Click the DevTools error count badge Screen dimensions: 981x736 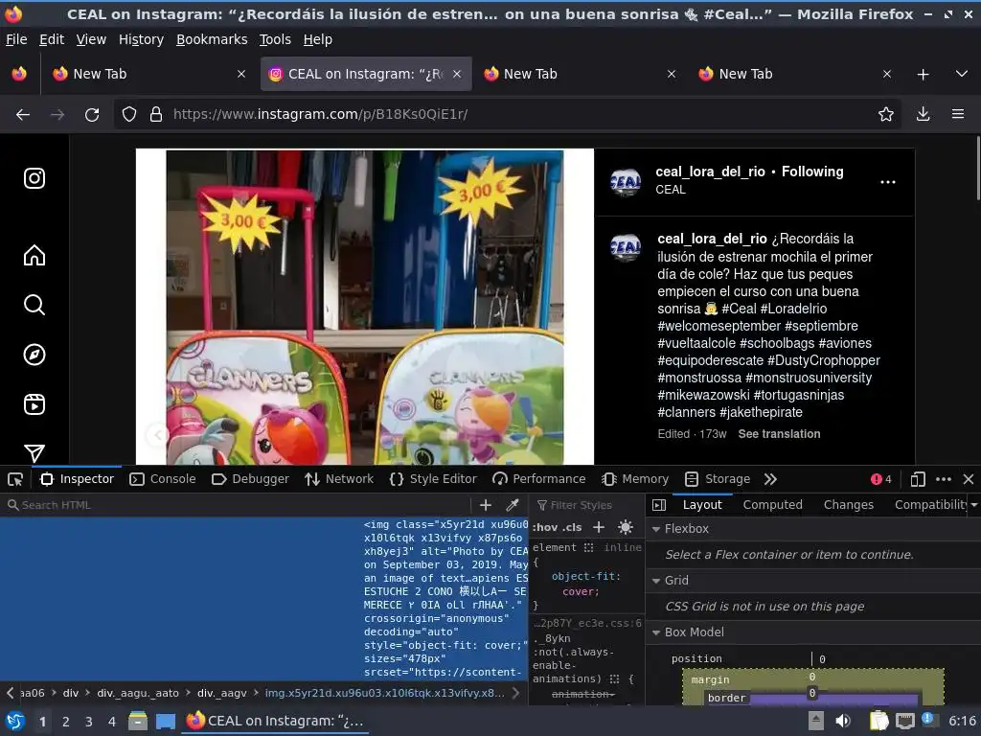pyautogui.click(x=881, y=479)
